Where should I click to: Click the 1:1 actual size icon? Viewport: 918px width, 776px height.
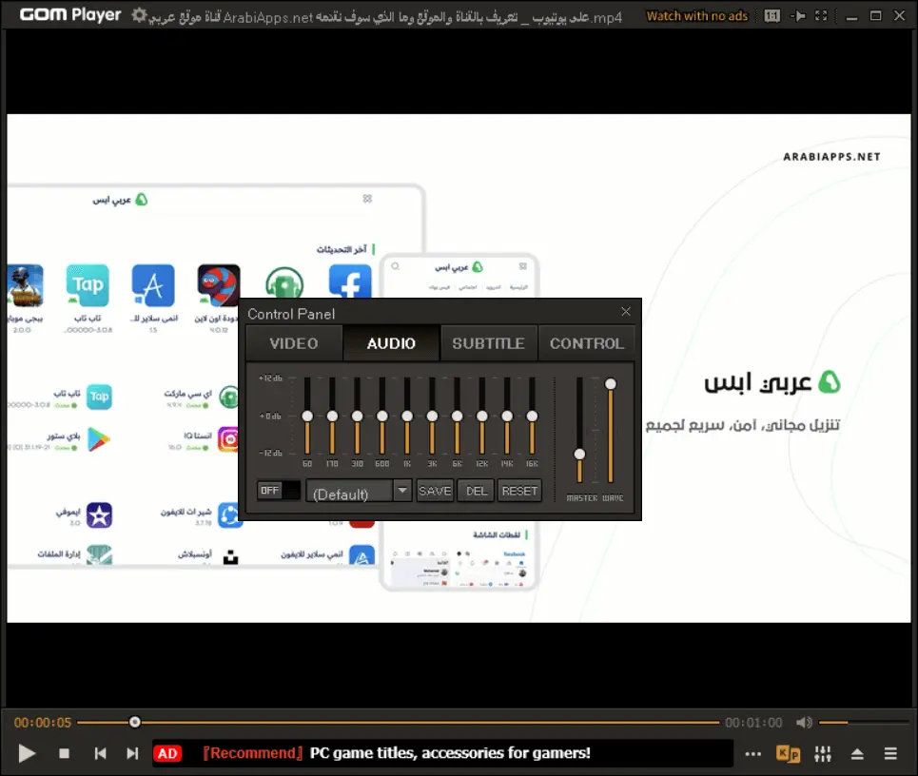click(x=772, y=15)
